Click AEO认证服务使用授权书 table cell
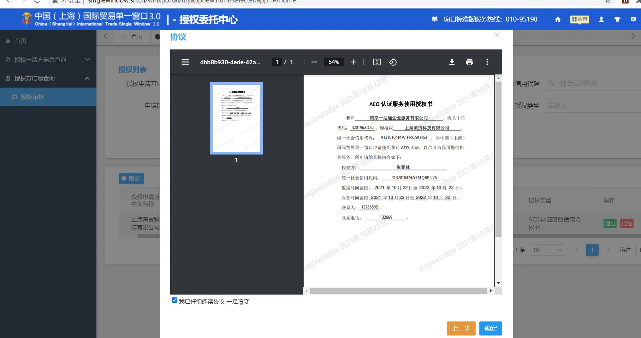This screenshot has height=338, width=641. (x=554, y=223)
